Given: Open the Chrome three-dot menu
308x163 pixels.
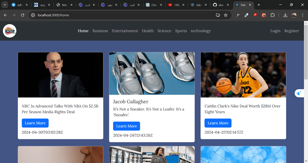Looking at the screenshot, I should 303,15.
